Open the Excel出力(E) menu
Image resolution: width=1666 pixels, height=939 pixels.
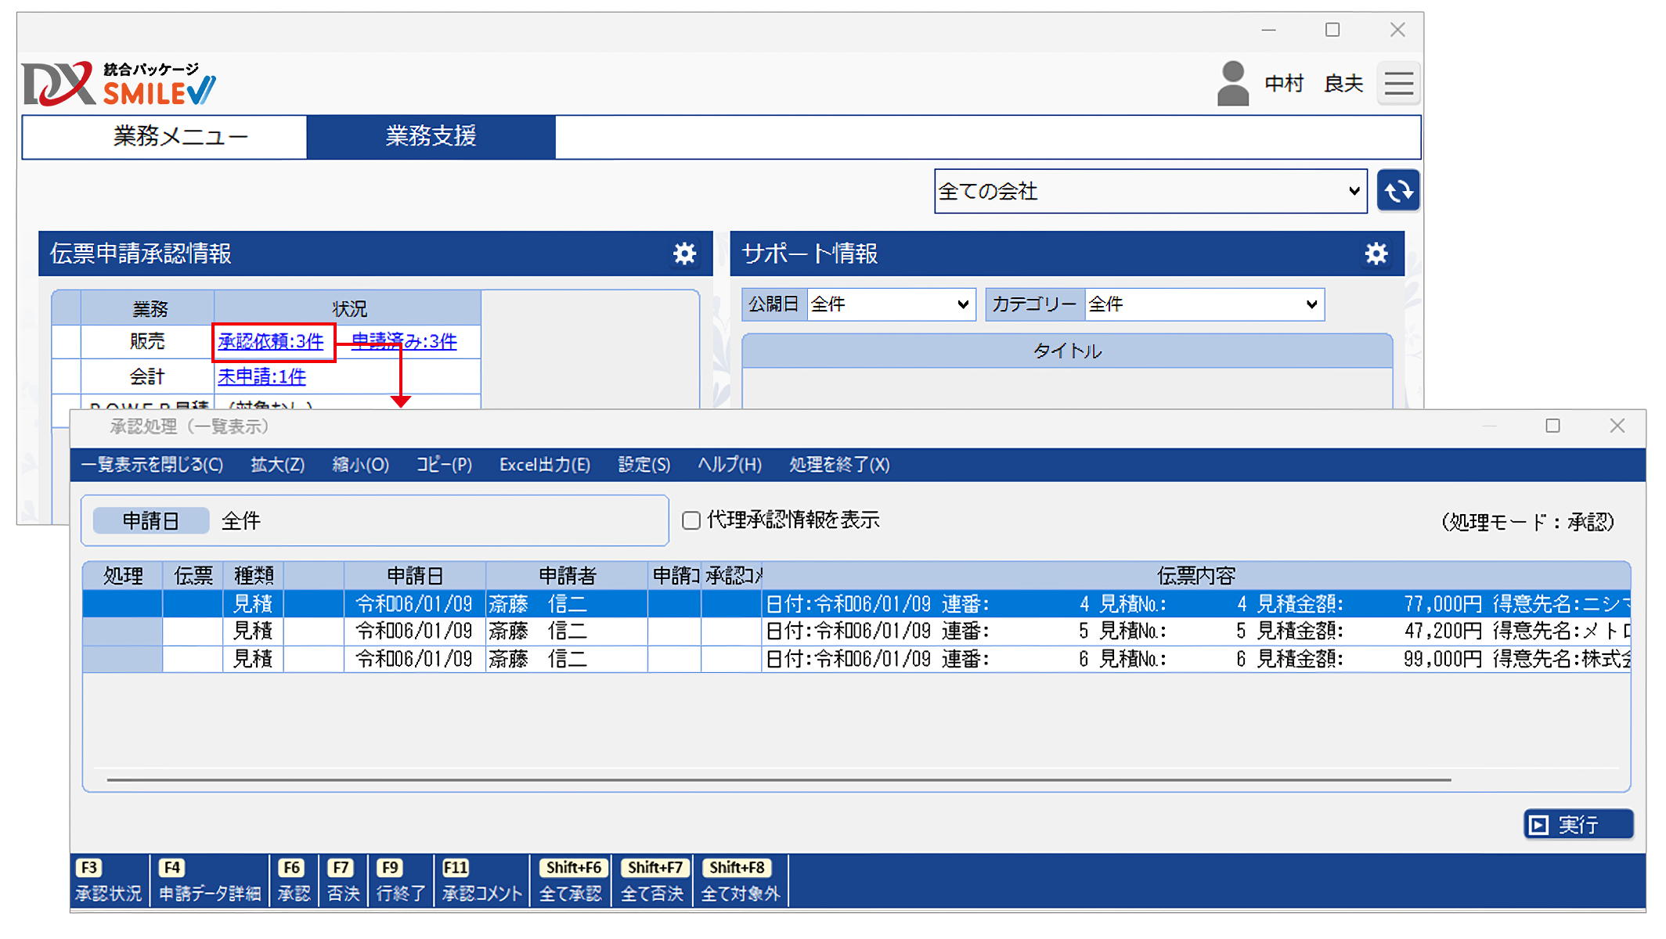click(x=544, y=465)
